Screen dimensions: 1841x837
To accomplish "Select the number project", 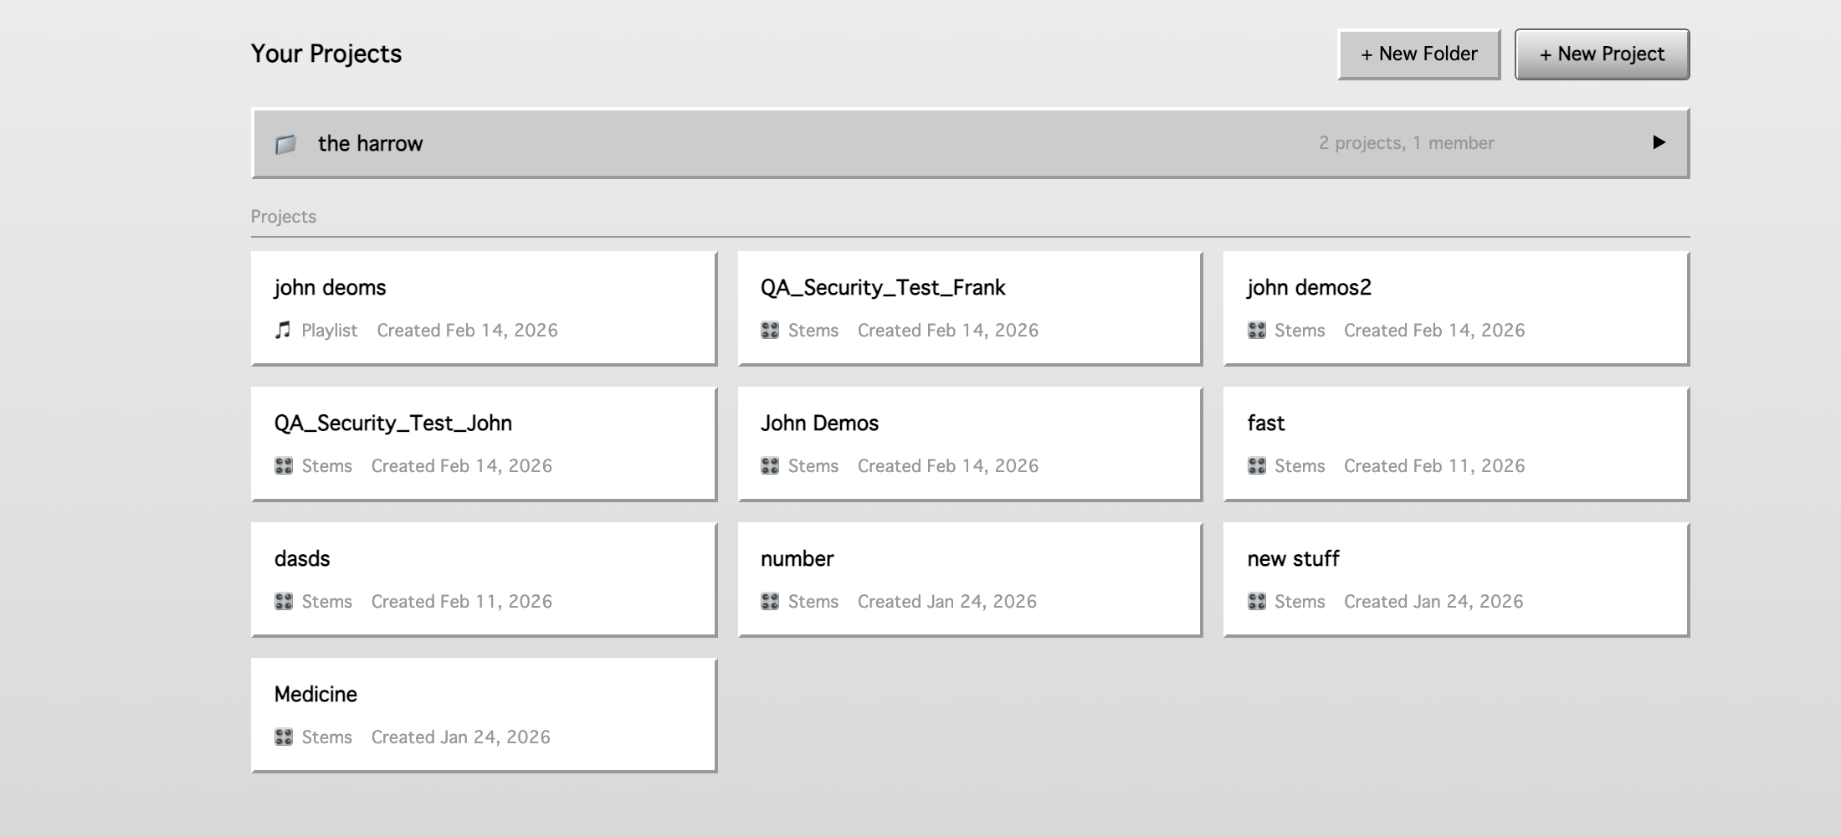I will point(968,578).
